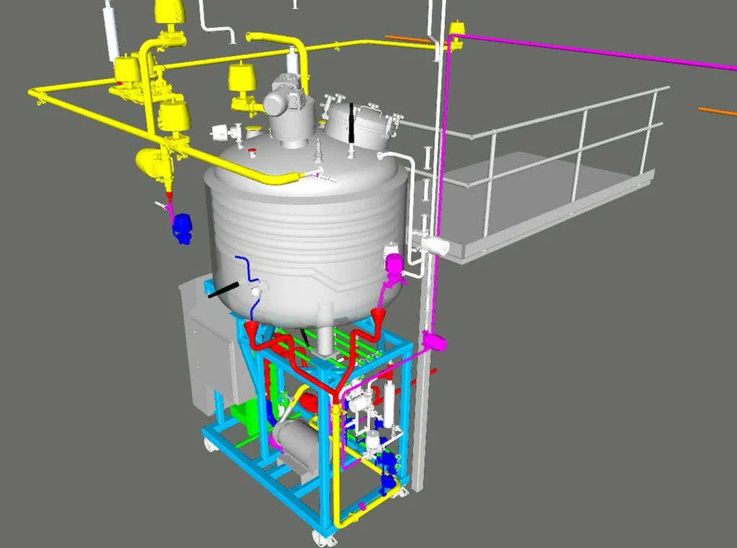737x548 pixels.
Task: Select the magenta junction box on the white column
Action: click(434, 341)
